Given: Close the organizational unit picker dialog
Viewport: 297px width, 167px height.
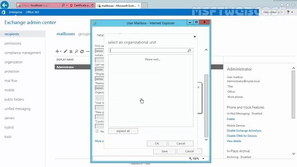Looking at the screenshot, I should 195,37.
